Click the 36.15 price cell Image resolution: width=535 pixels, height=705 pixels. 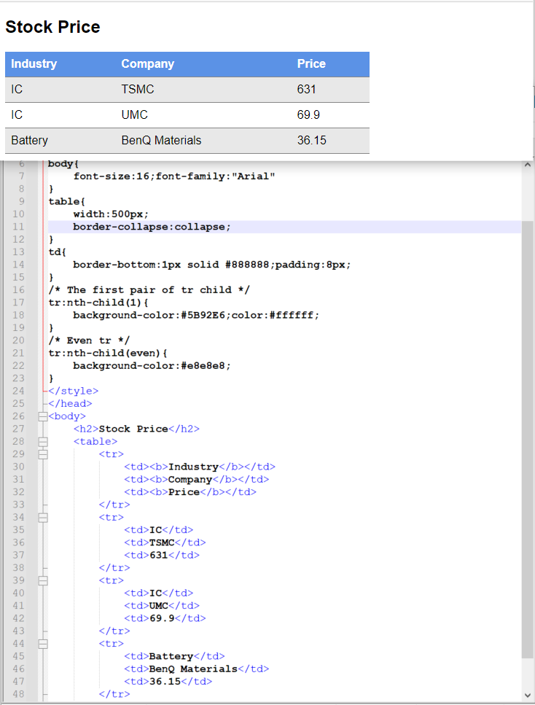(311, 141)
